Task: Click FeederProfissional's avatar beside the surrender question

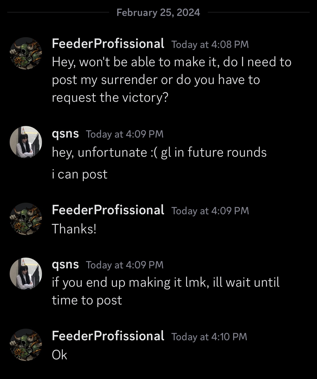Action: pos(26,53)
